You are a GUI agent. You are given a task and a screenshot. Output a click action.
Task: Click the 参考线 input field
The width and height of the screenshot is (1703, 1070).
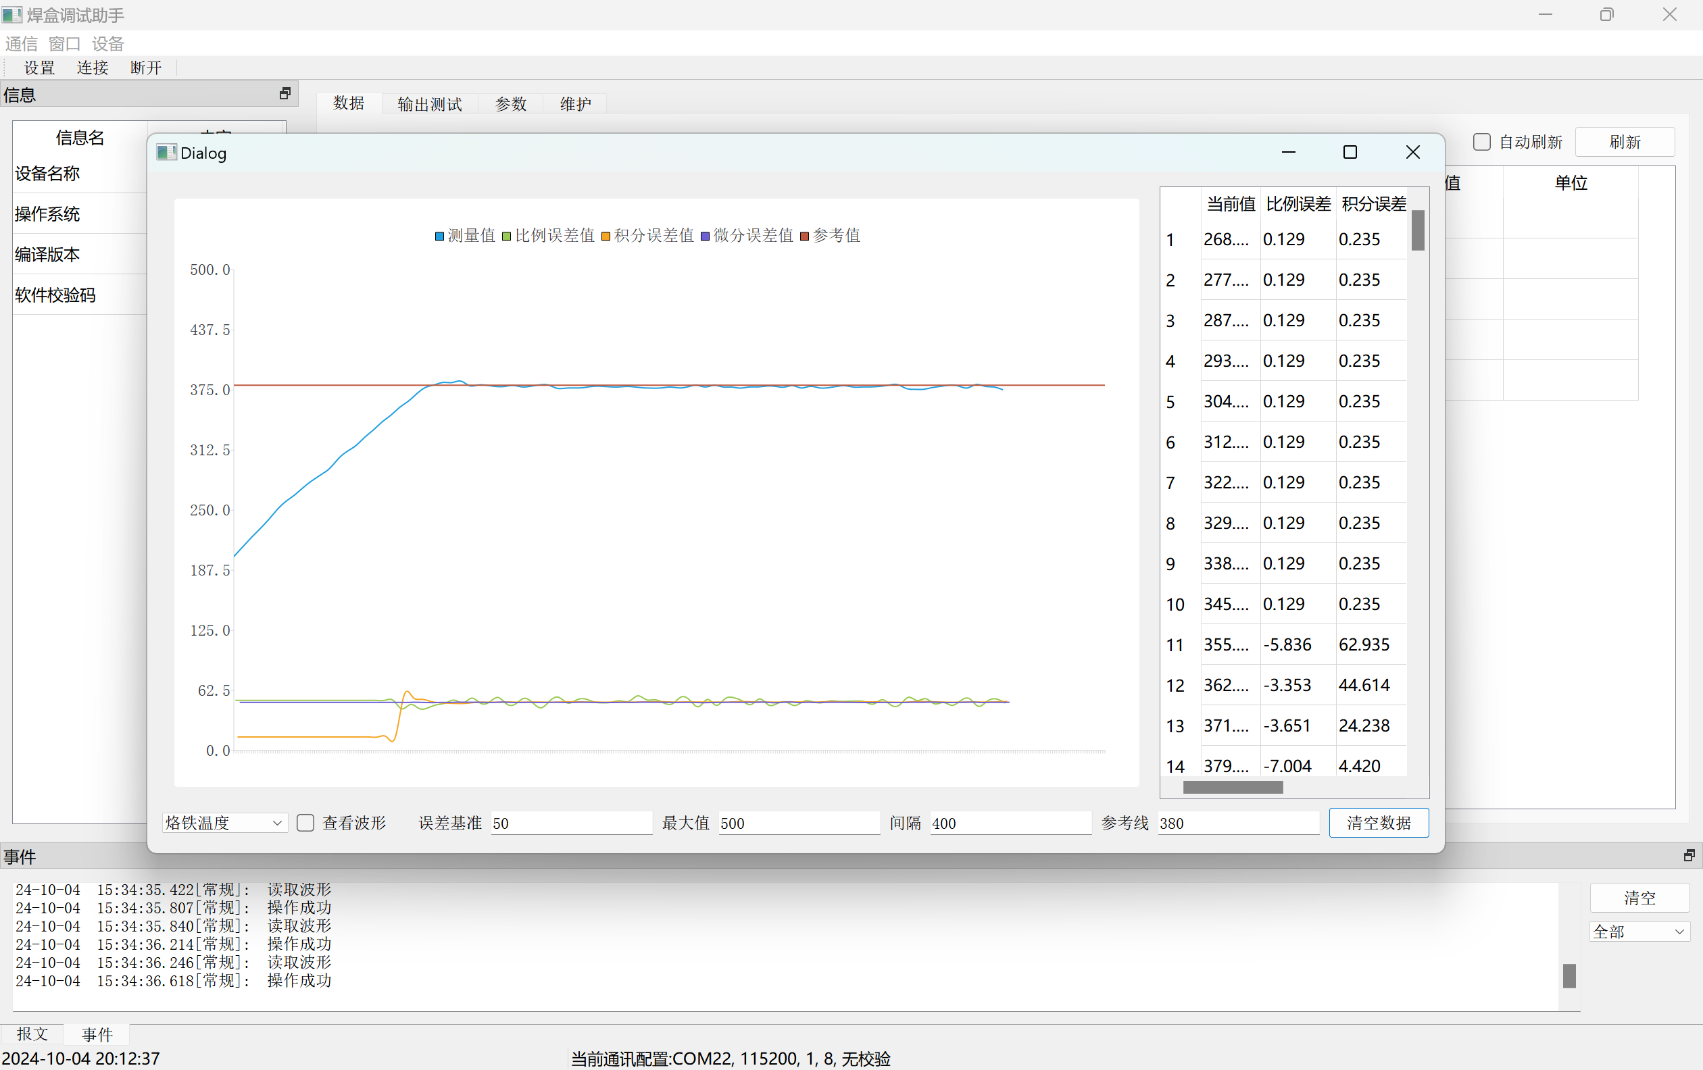pos(1238,823)
